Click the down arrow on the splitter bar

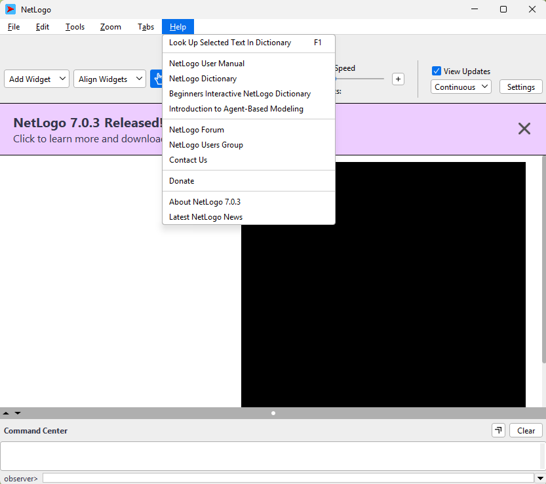click(18, 413)
